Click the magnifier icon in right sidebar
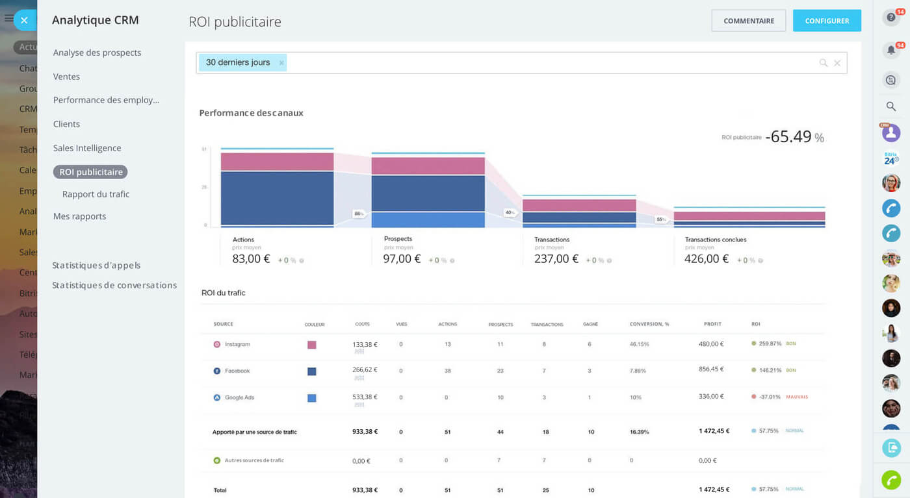 (x=890, y=106)
